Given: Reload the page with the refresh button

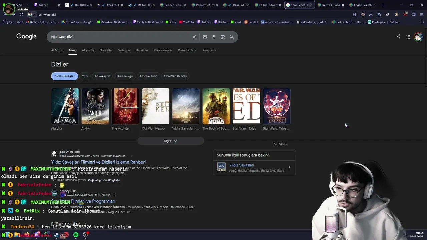Looking at the screenshot, I should 21,15.
